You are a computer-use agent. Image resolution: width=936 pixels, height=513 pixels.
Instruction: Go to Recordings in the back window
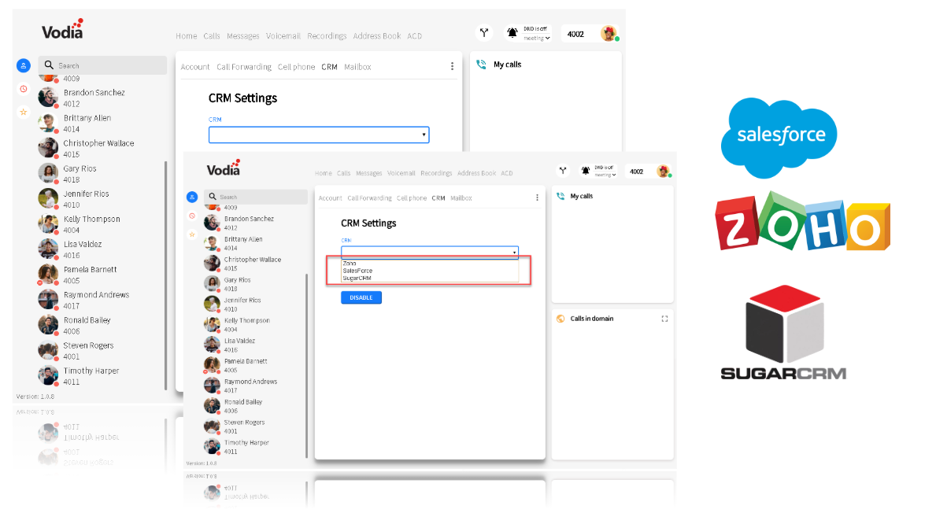(327, 35)
